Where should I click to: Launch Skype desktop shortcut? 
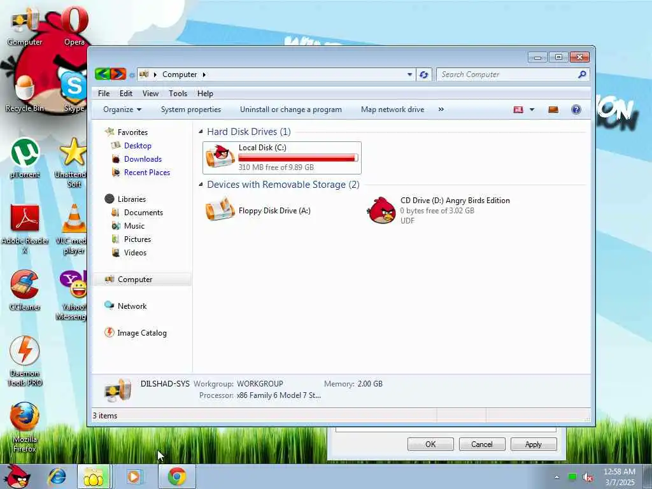(74, 92)
